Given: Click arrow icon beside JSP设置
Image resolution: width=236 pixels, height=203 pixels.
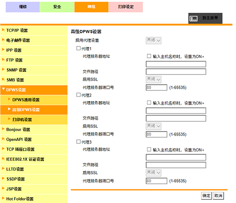Looking at the screenshot, I should pyautogui.click(x=3, y=188).
